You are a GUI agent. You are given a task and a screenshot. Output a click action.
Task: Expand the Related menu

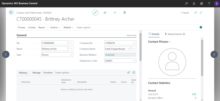point(68,28)
